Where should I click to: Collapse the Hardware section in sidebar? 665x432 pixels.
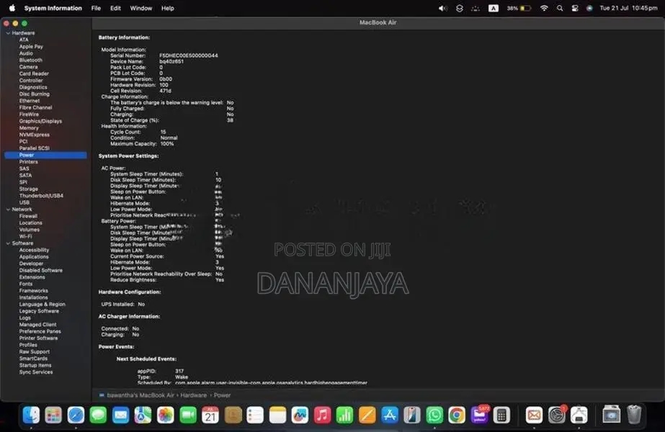click(x=8, y=33)
